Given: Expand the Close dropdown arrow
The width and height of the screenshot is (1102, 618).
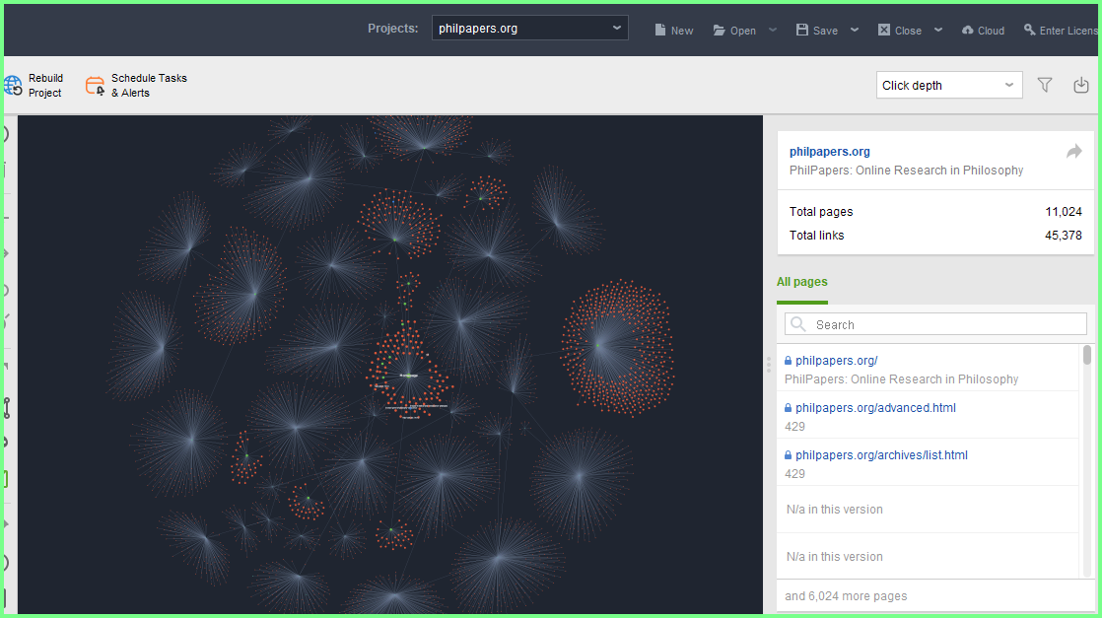Looking at the screenshot, I should coord(938,30).
